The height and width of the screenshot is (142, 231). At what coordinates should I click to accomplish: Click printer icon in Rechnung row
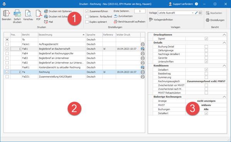[142, 72]
